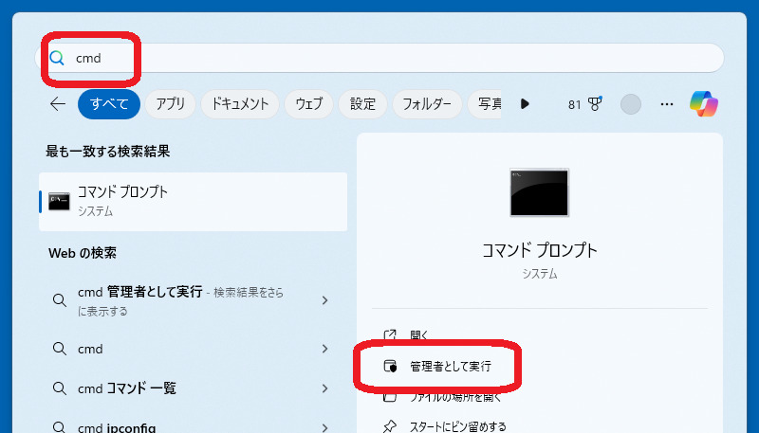Click search icon beside cmd 管理者として実行

60,300
